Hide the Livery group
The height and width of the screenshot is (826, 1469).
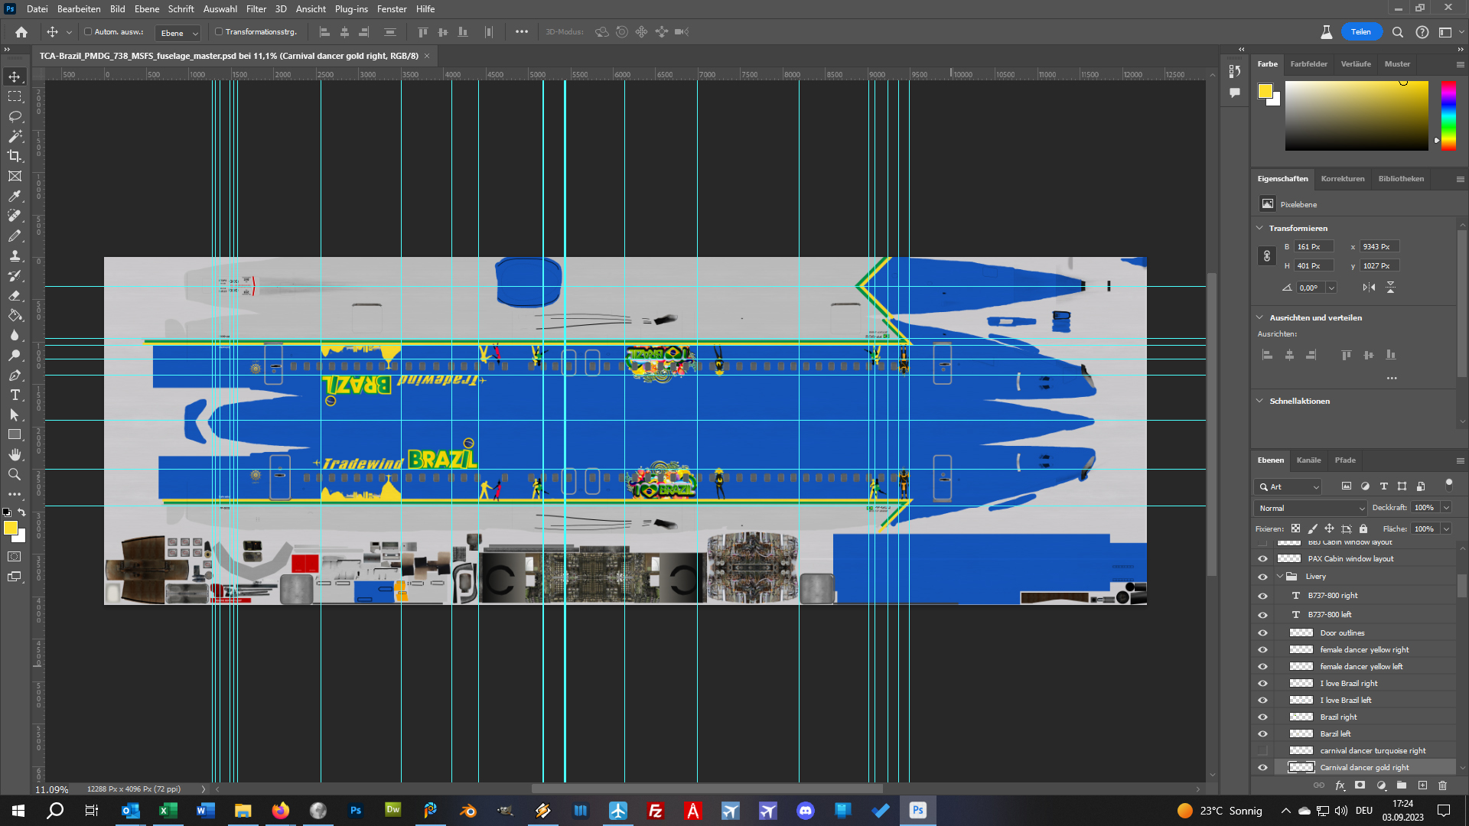pos(1262,577)
